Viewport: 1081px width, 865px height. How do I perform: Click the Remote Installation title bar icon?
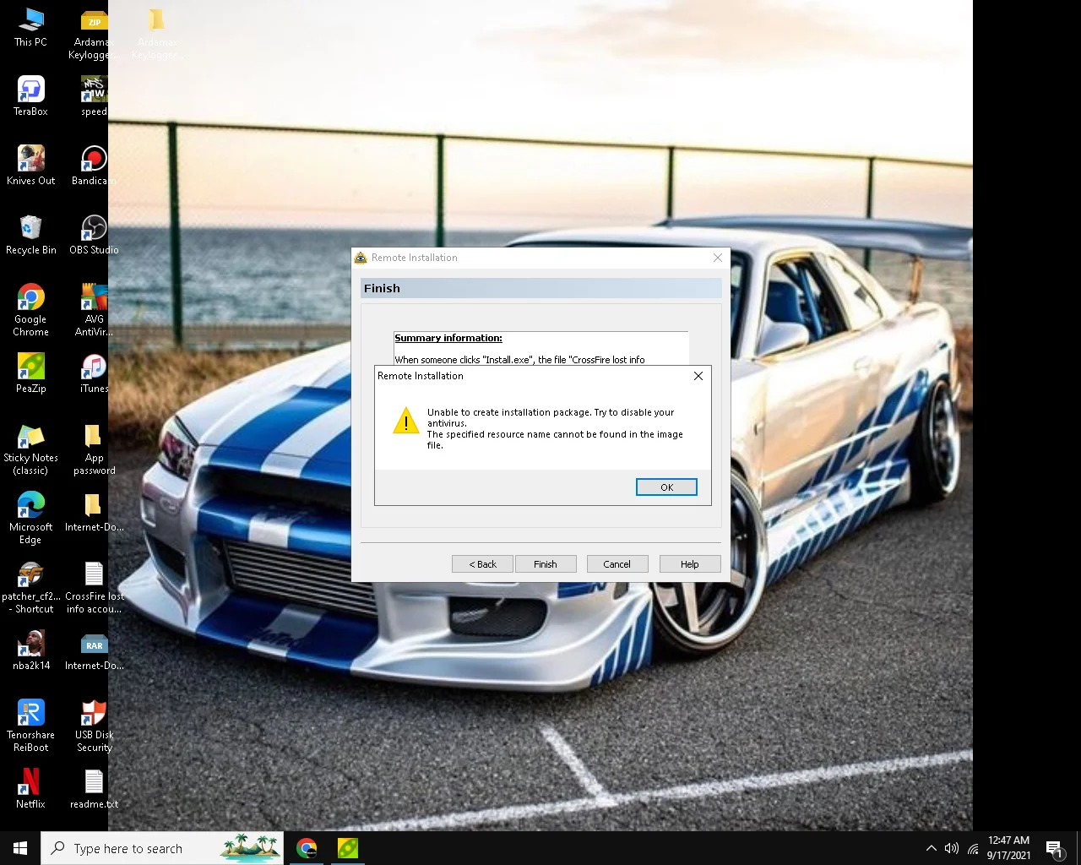(361, 258)
